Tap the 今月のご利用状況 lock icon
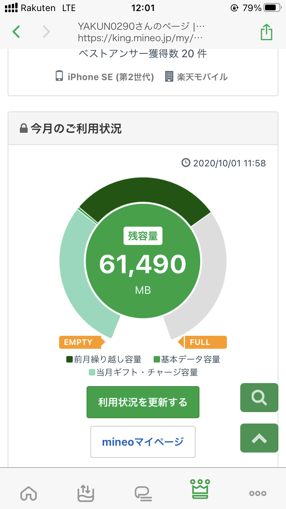286x509 pixels. click(x=24, y=129)
